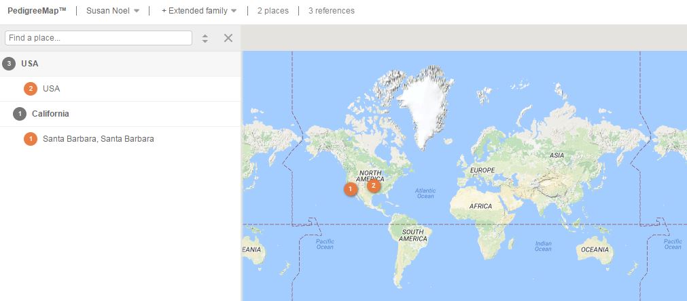Click the orange map marker numbered 2
Viewport: 687px width, 301px height.
pos(373,185)
